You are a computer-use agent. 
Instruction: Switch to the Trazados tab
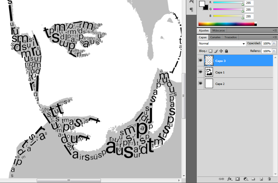[x=230, y=37]
